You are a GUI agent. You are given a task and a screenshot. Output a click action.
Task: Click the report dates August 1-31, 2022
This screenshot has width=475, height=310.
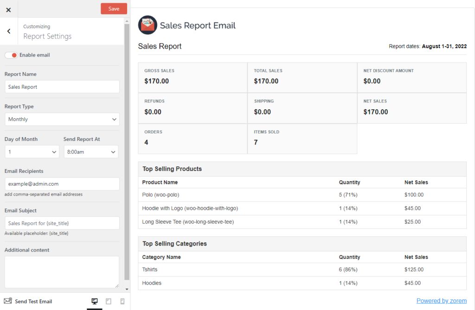click(444, 46)
